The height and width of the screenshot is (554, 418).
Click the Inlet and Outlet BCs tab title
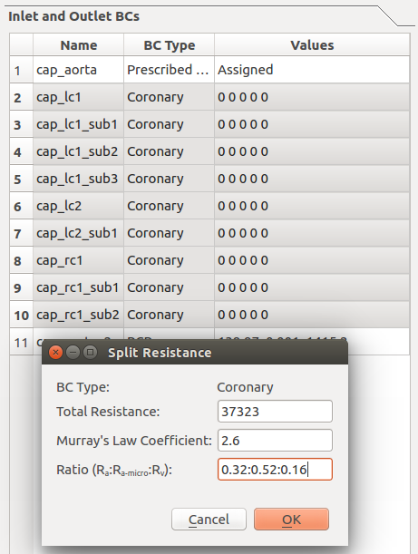coord(73,16)
